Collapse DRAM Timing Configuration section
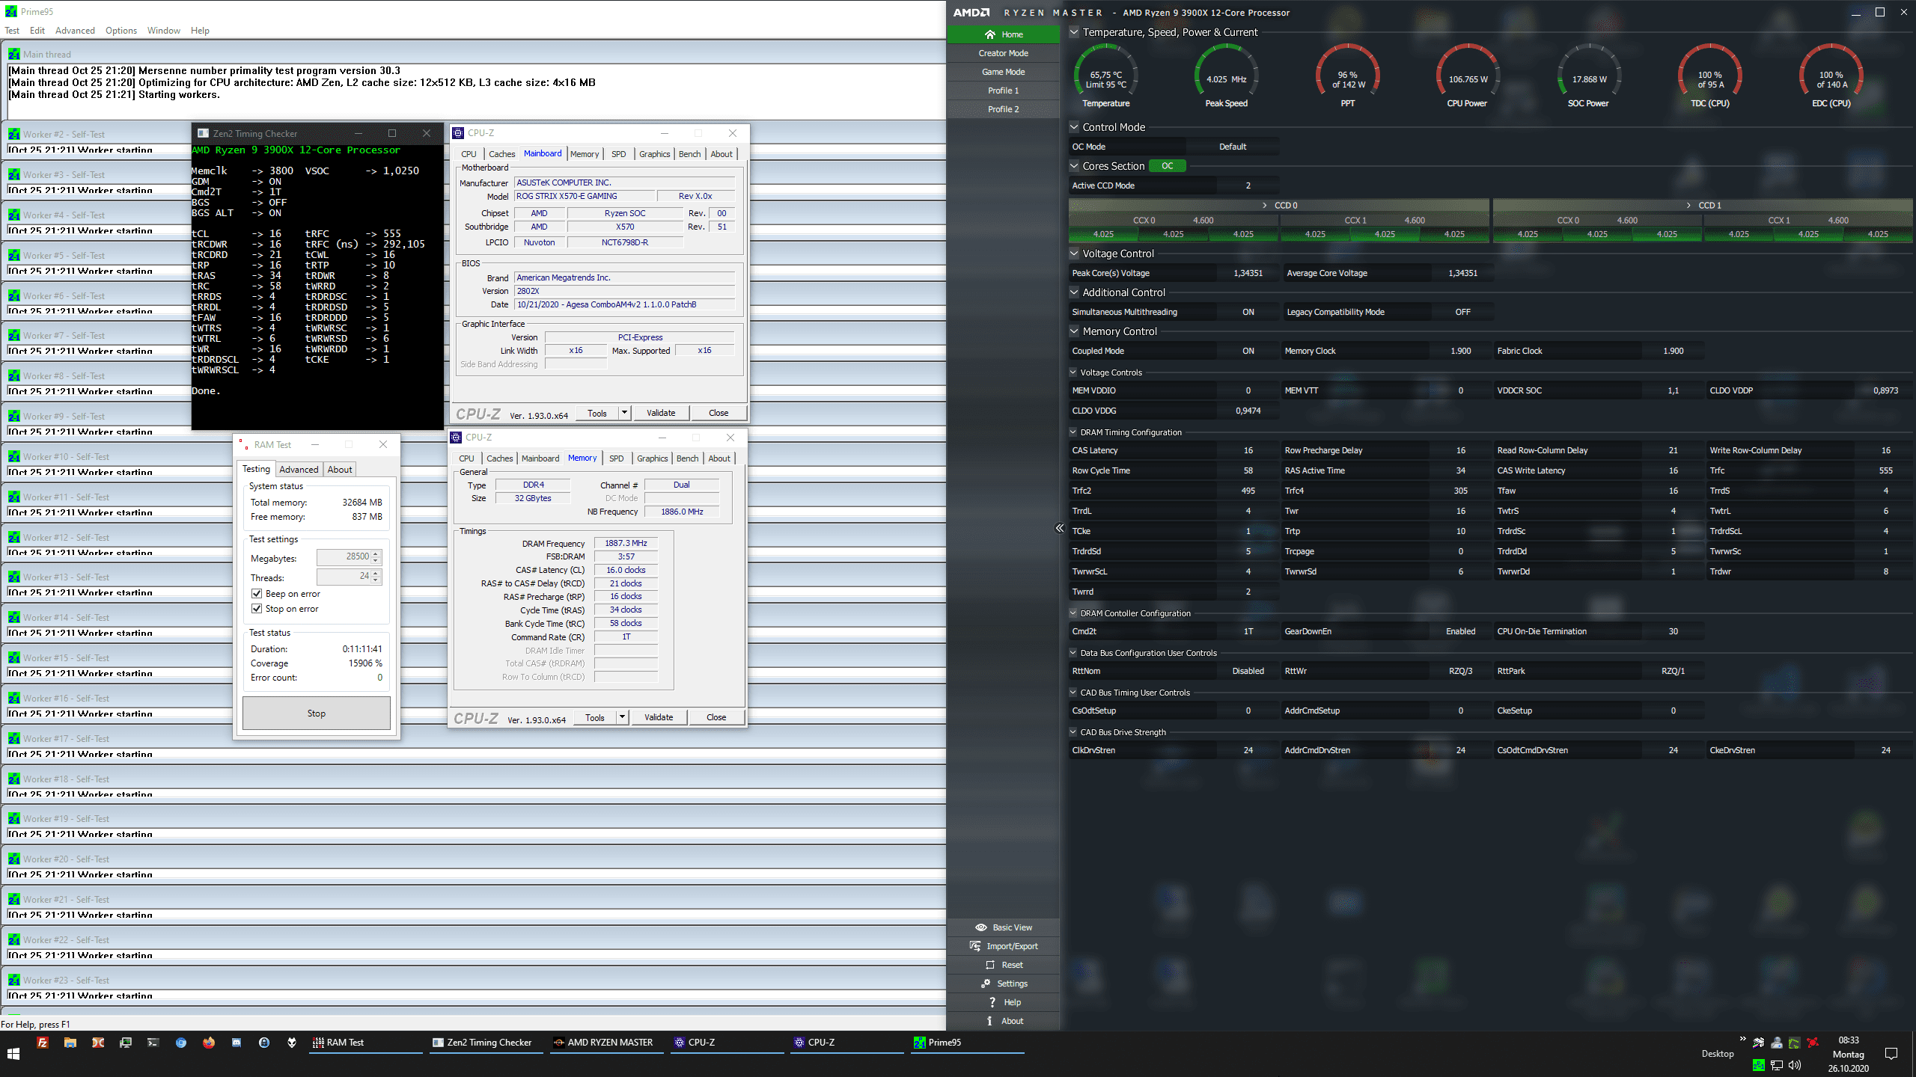Screen dimensions: 1916x1077 (x=1073, y=432)
